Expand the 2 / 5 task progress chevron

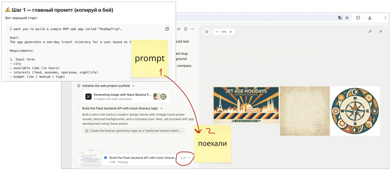(x=189, y=158)
